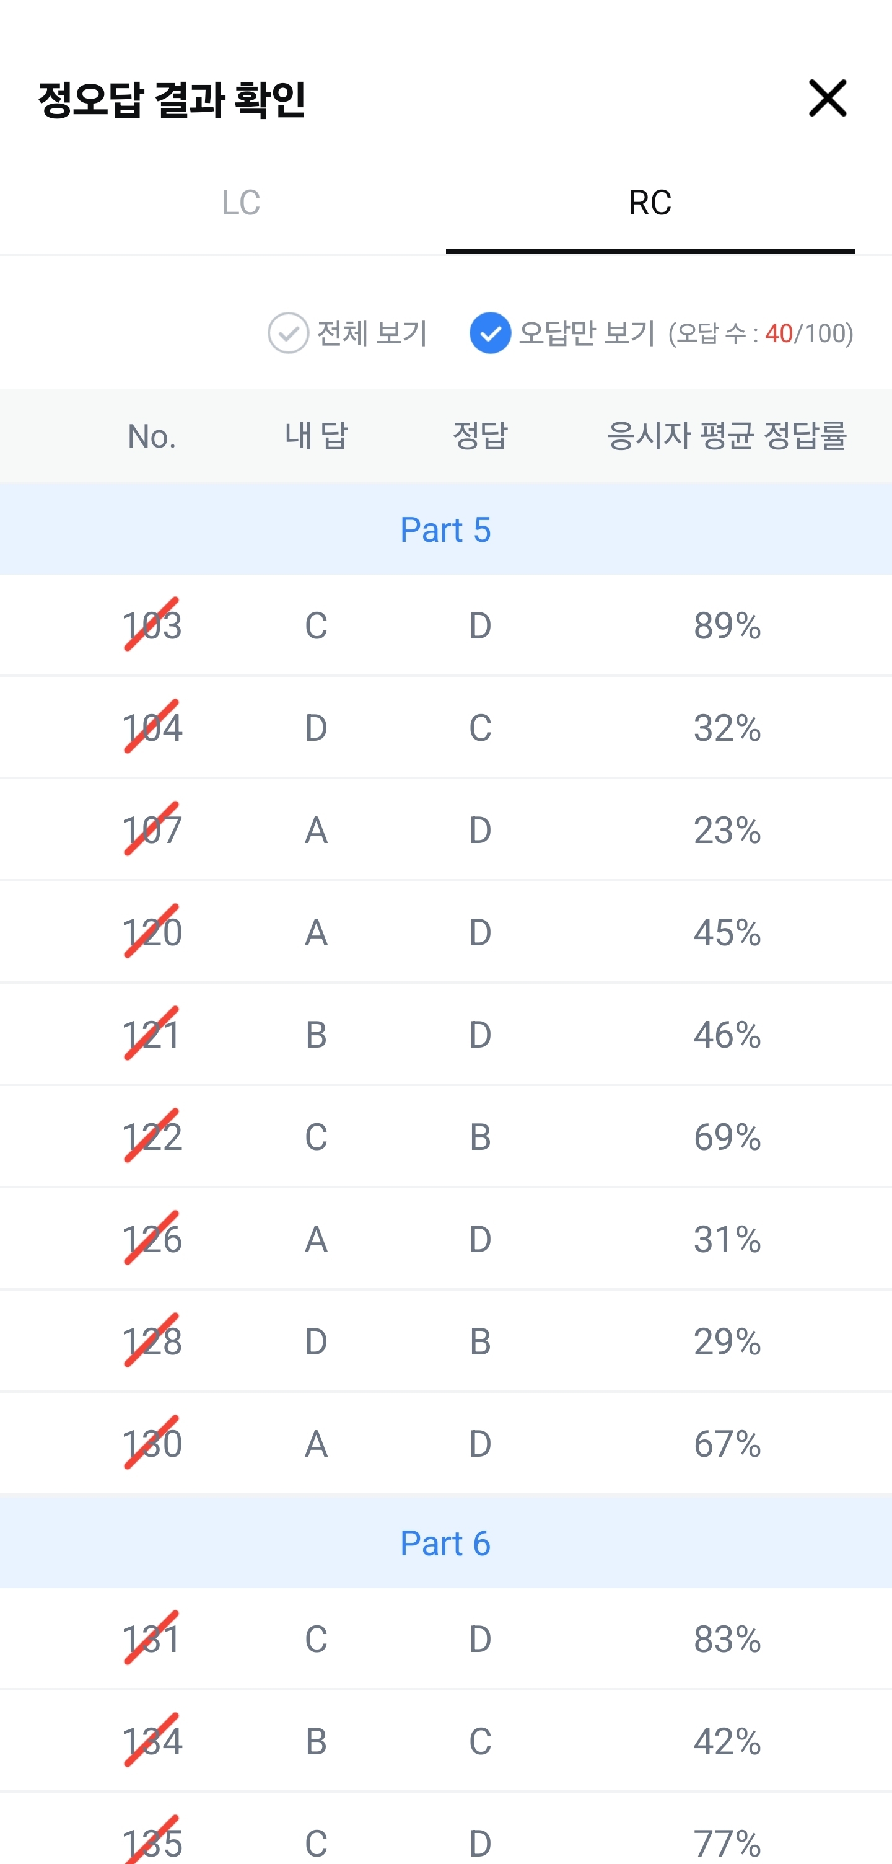The width and height of the screenshot is (892, 1864).
Task: Tap the crossed-out question number 104
Action: tap(152, 727)
